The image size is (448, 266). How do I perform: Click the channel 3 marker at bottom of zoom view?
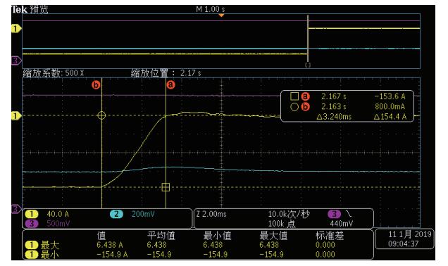[16, 209]
